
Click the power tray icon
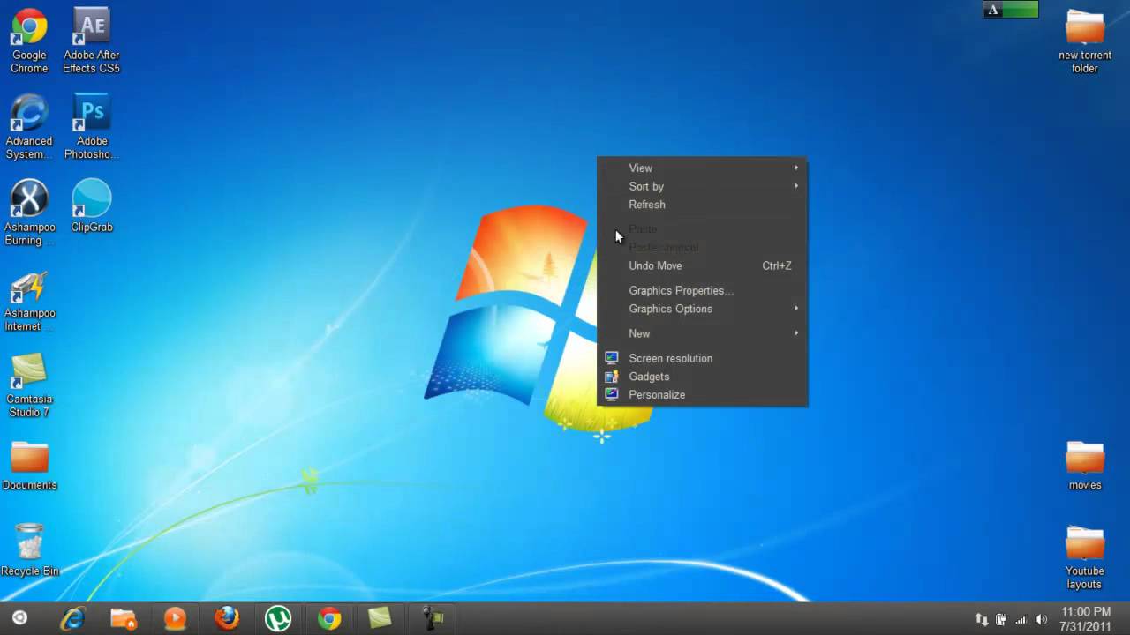pos(1001,619)
